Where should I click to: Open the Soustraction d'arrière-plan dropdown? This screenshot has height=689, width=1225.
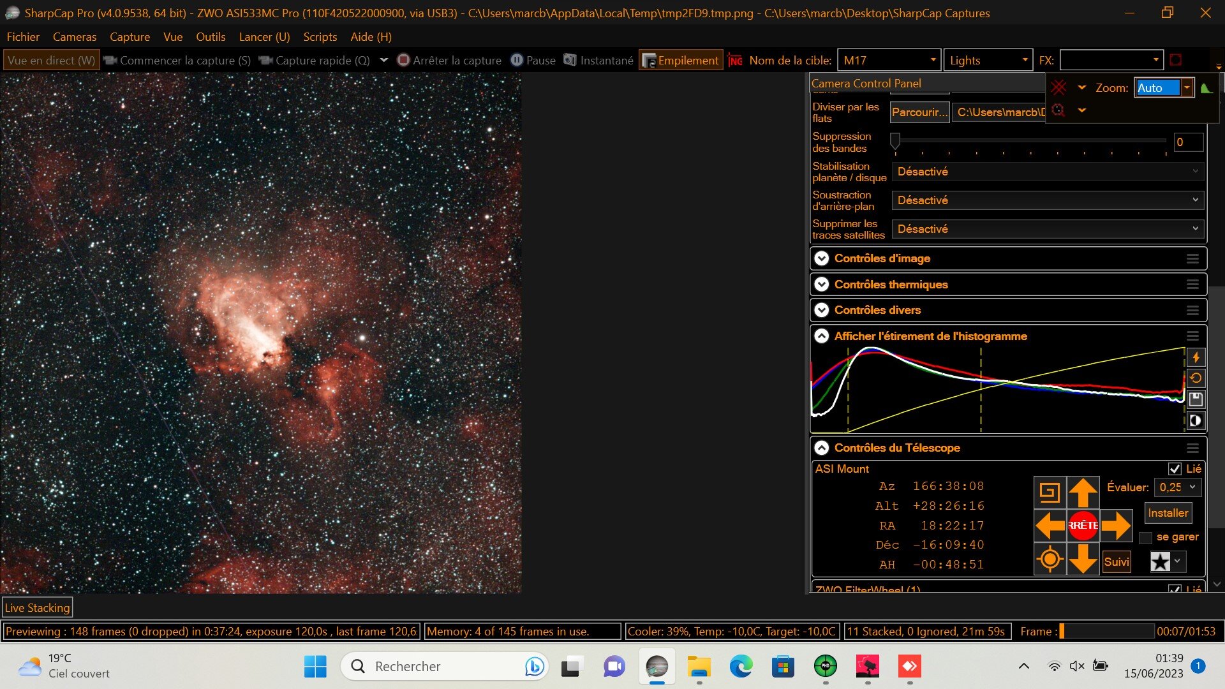tap(1048, 200)
